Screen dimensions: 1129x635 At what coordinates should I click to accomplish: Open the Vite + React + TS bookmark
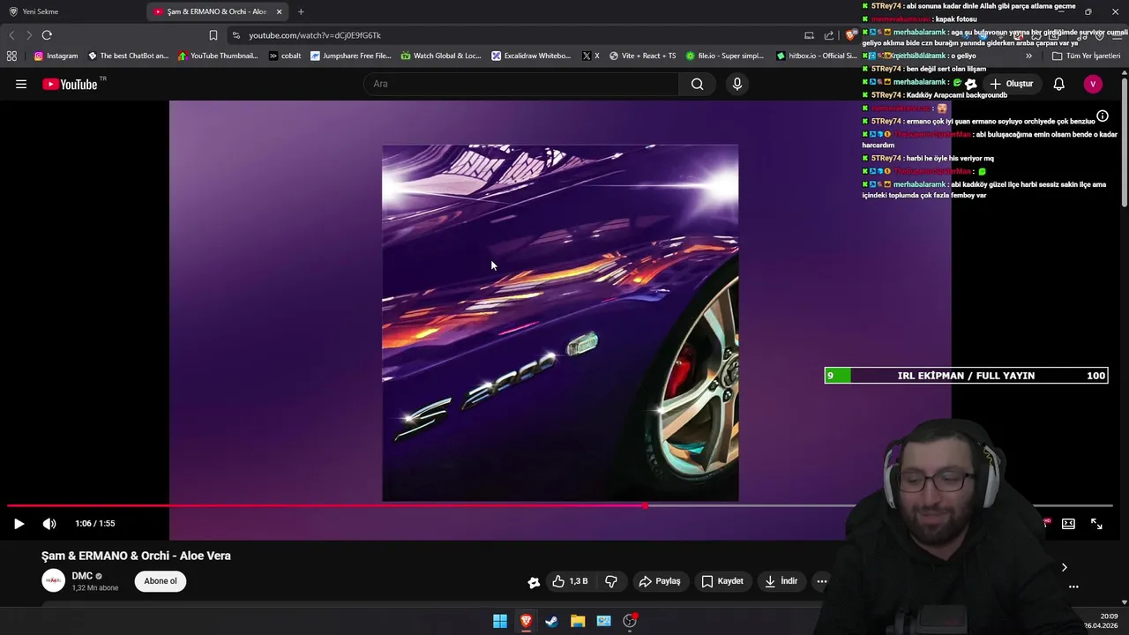pyautogui.click(x=642, y=56)
